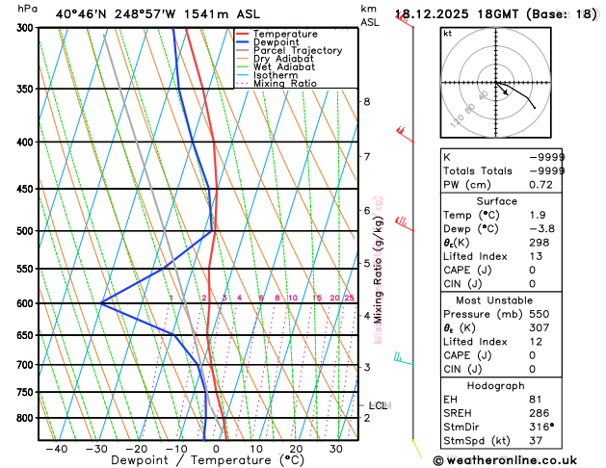Screen dimensions: 606x468
Task: Click the 'Mixing Ratio (g/kg)' vertical axis title
Action: [378, 270]
